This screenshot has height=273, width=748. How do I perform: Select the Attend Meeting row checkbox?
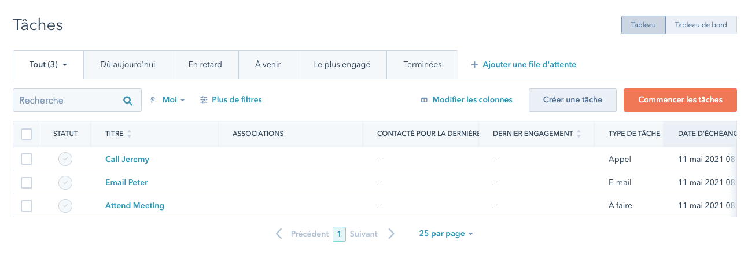[x=27, y=205]
